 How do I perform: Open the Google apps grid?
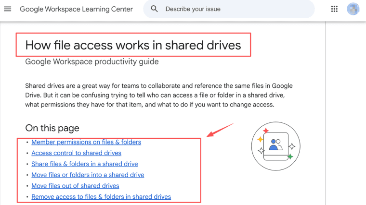coord(334,9)
